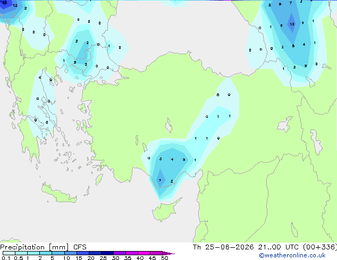
Task: Click the 5–10 mm legend color swatch
Action: tap(58, 253)
